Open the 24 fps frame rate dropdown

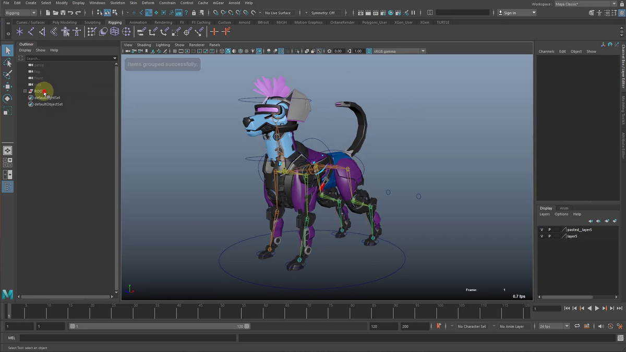coord(554,326)
